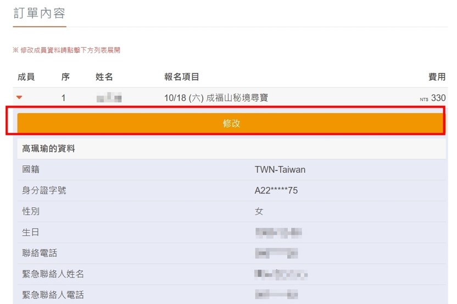The height and width of the screenshot is (304, 457).
Task: Click the 性別 field label
Action: point(31,212)
